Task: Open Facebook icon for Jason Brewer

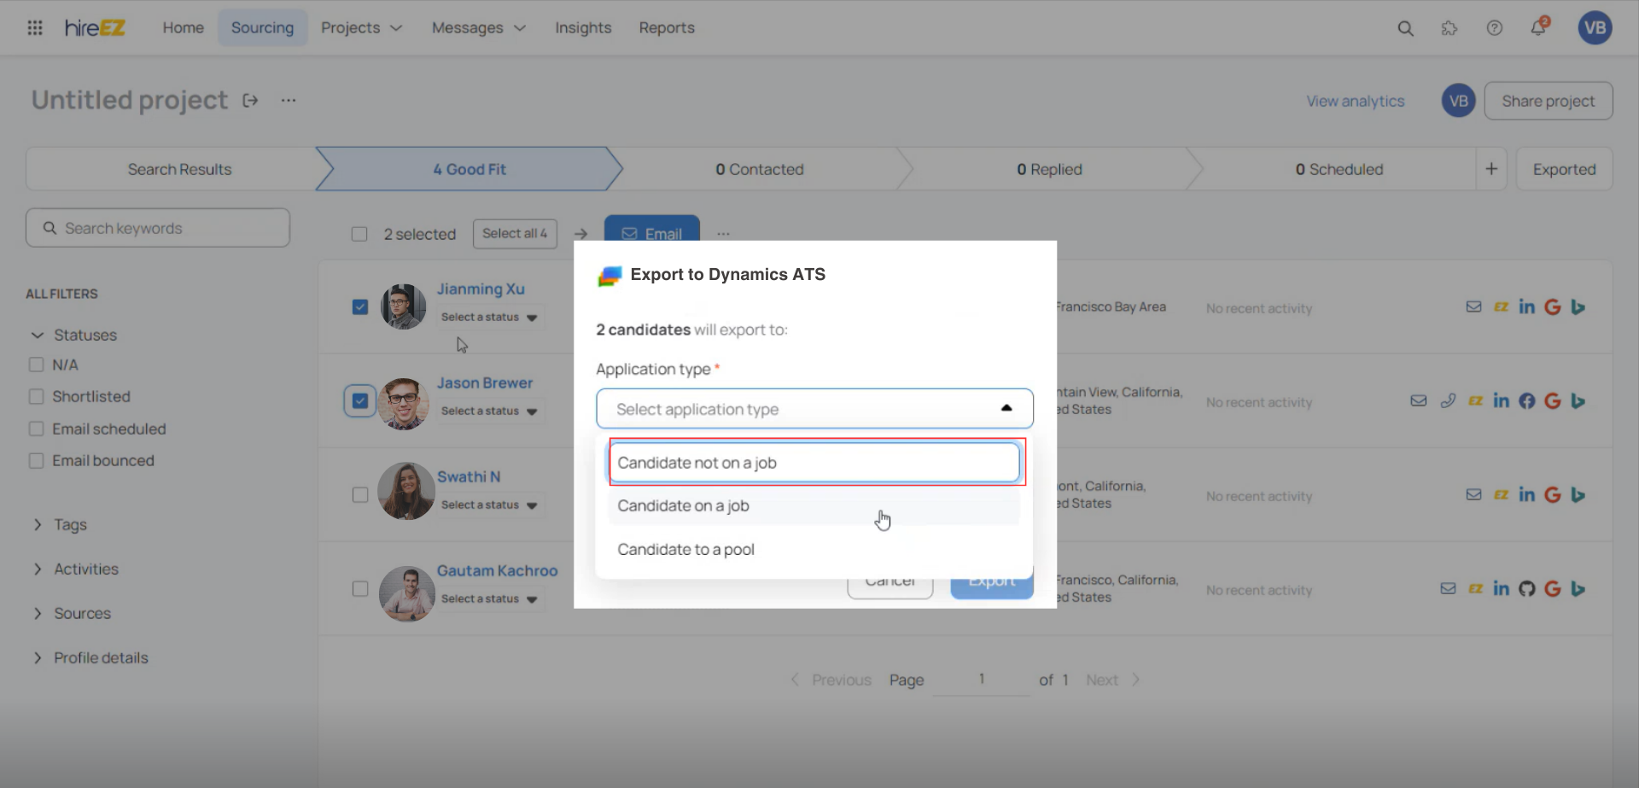Action: pos(1526,400)
